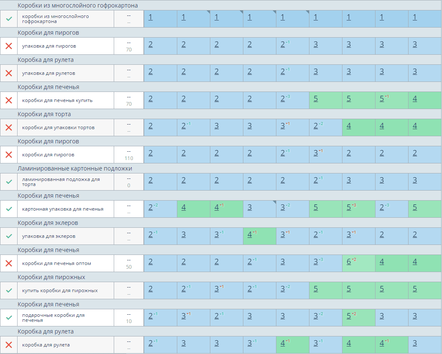This screenshot has height=354, width=442.
Task: Click the red X beside 'упаковка для пирогов'
Action: click(x=9, y=46)
